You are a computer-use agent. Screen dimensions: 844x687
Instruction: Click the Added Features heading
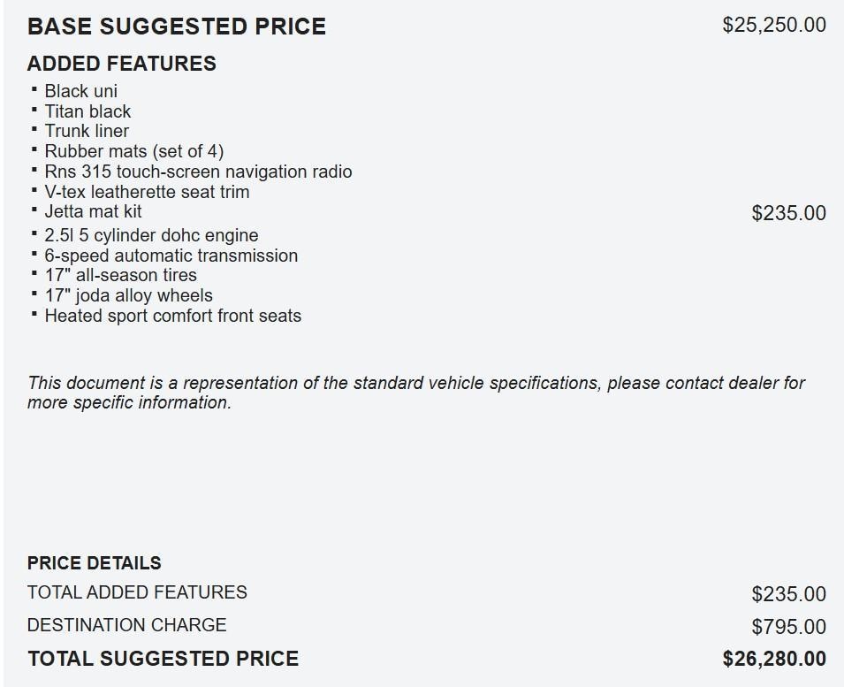click(121, 64)
